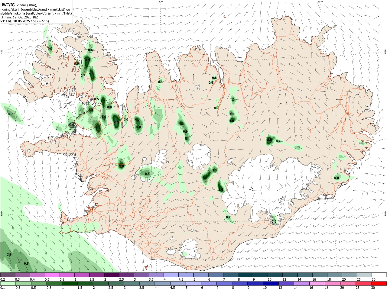
Task: Pick the bright pink snow swatch between 0.5 and 0.8
Action: tap(52, 275)
